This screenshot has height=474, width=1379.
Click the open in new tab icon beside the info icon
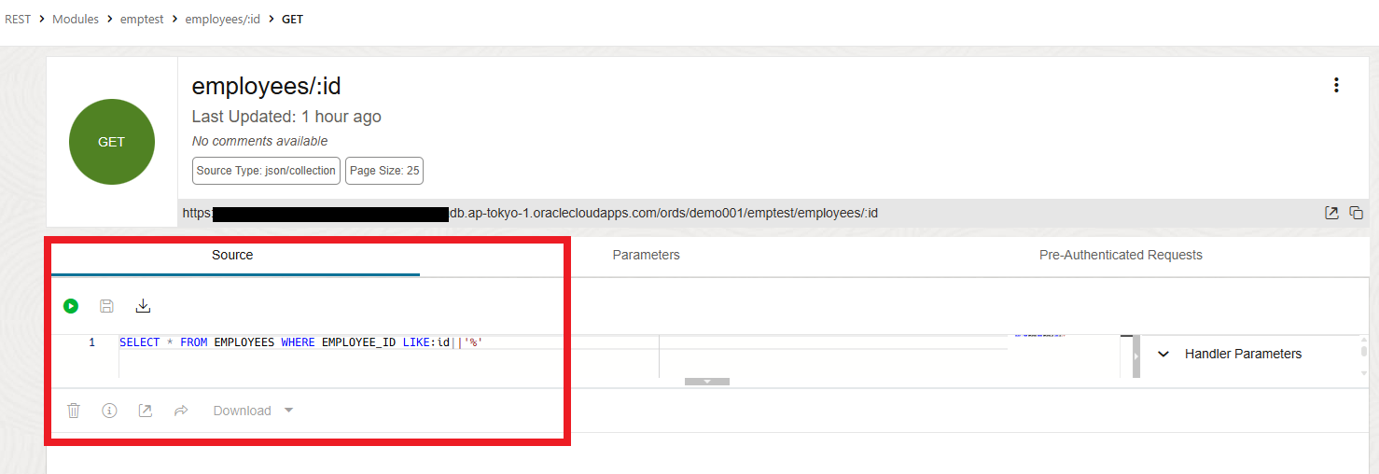coord(145,411)
